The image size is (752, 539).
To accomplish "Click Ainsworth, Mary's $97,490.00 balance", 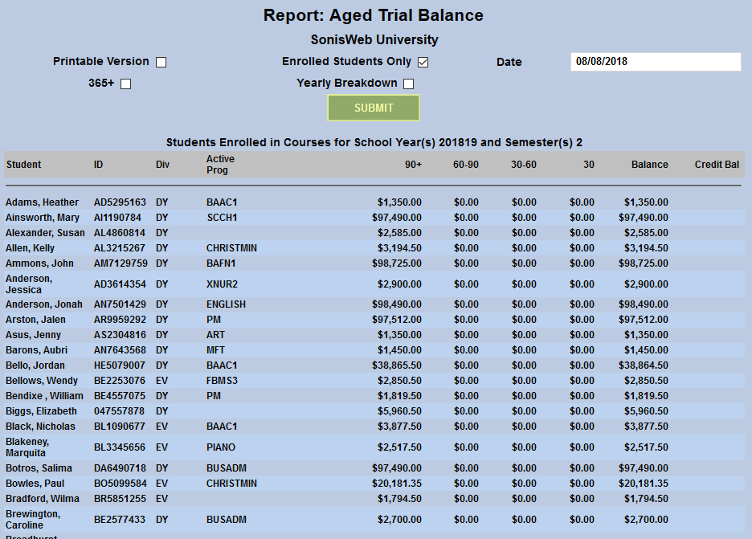I will [644, 217].
